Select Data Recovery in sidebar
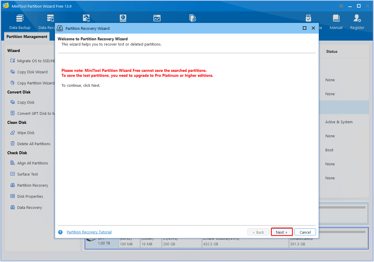Image resolution: width=374 pixels, height=262 pixels. pyautogui.click(x=26, y=207)
